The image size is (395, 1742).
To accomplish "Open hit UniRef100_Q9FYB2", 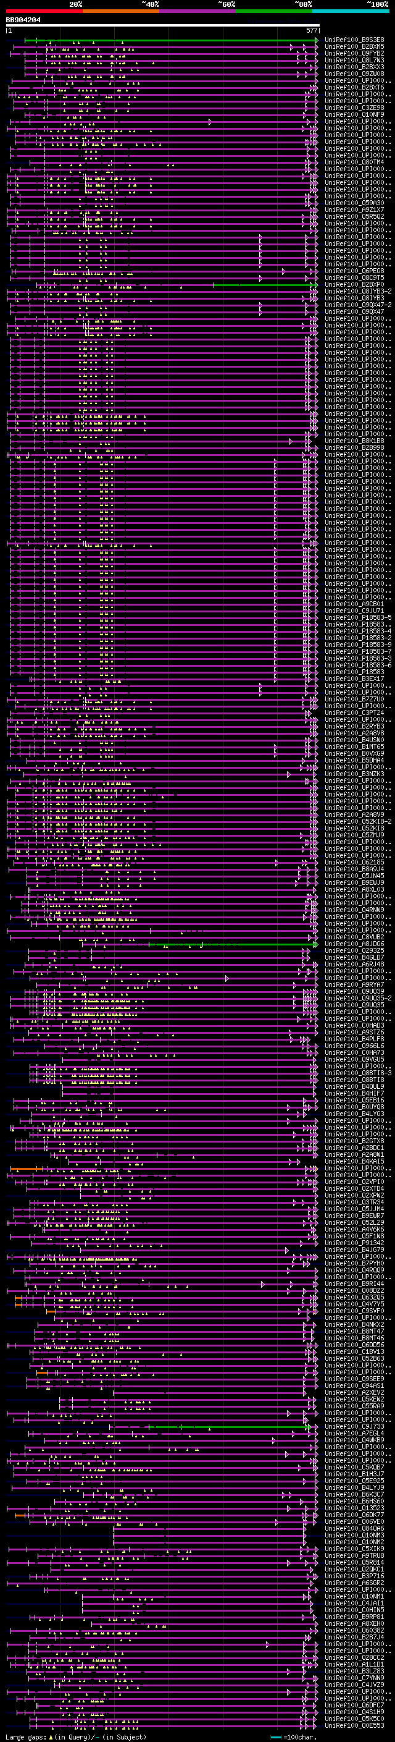I will [x=354, y=53].
